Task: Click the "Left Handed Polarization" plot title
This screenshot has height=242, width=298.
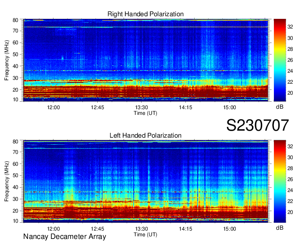Action: pyautogui.click(x=145, y=135)
